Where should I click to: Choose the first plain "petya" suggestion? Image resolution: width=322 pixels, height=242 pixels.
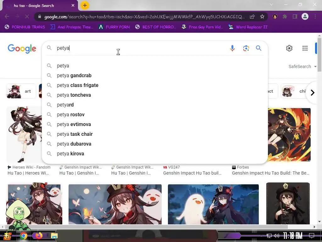point(155,66)
